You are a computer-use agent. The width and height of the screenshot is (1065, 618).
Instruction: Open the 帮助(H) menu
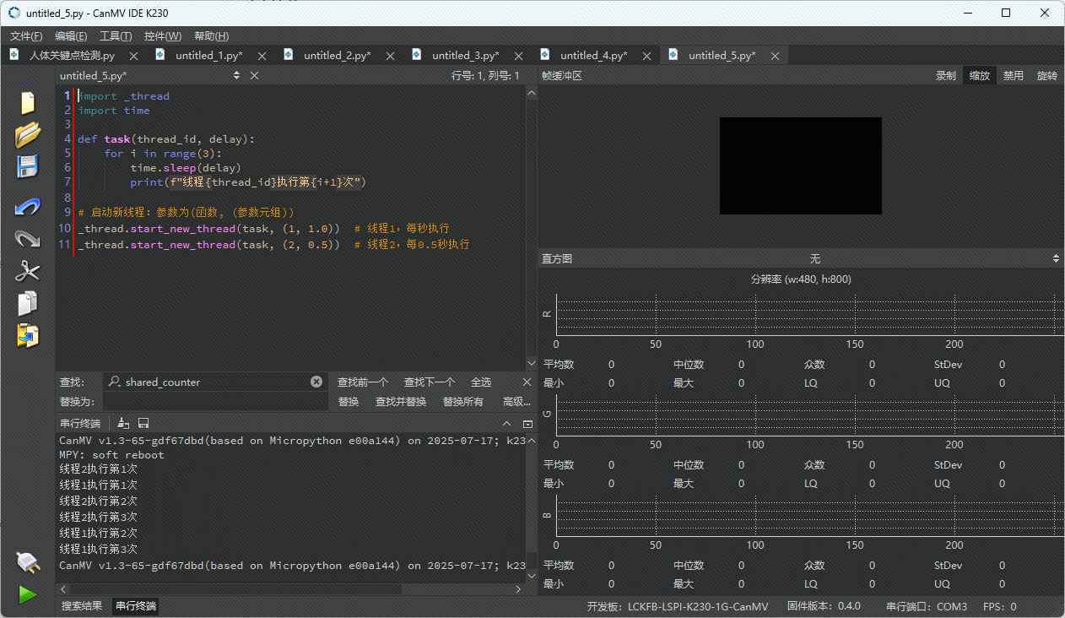click(211, 35)
